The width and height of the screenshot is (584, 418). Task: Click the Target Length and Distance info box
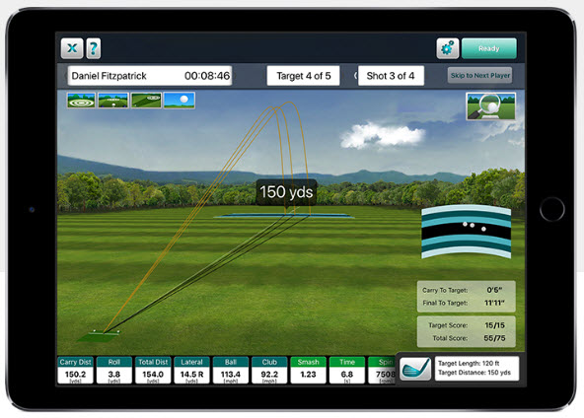tap(476, 369)
